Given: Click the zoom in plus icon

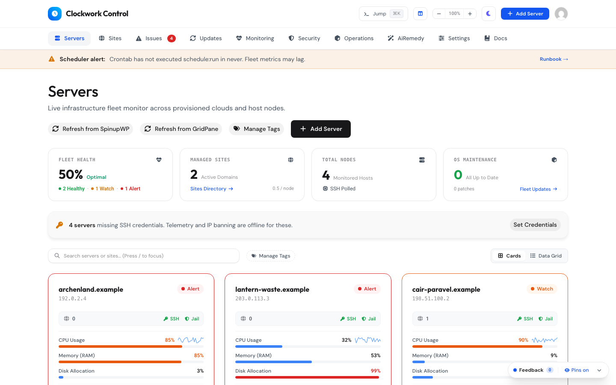Looking at the screenshot, I should coord(470,14).
